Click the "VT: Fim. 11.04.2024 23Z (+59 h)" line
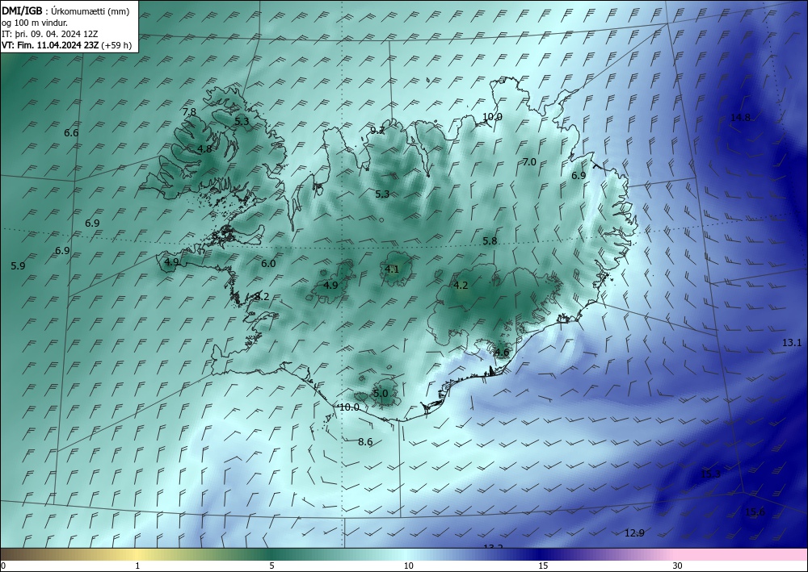 (x=66, y=45)
